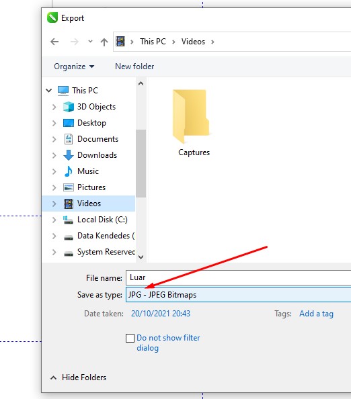
Task: Edit the Date taken value
Action: coord(161,314)
